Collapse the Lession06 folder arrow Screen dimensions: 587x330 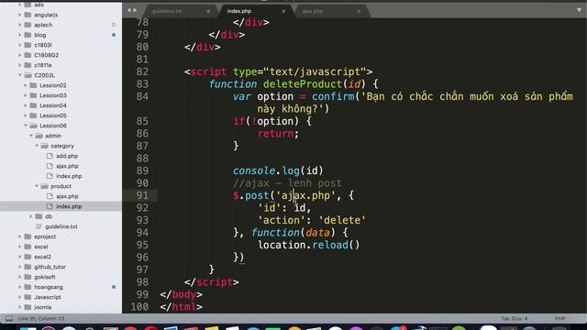26,126
